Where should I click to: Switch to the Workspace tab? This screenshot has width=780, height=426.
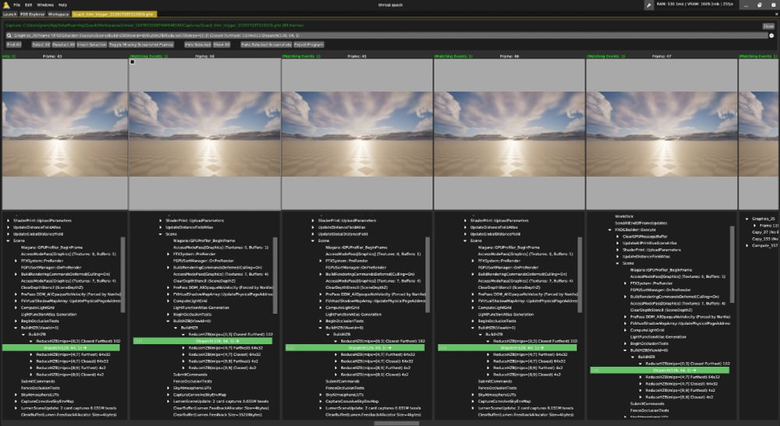point(58,14)
